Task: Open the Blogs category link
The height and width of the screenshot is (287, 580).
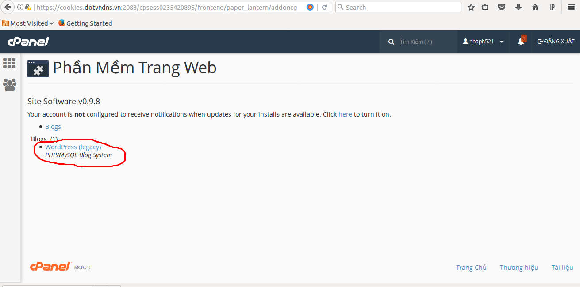Action: pyautogui.click(x=53, y=127)
